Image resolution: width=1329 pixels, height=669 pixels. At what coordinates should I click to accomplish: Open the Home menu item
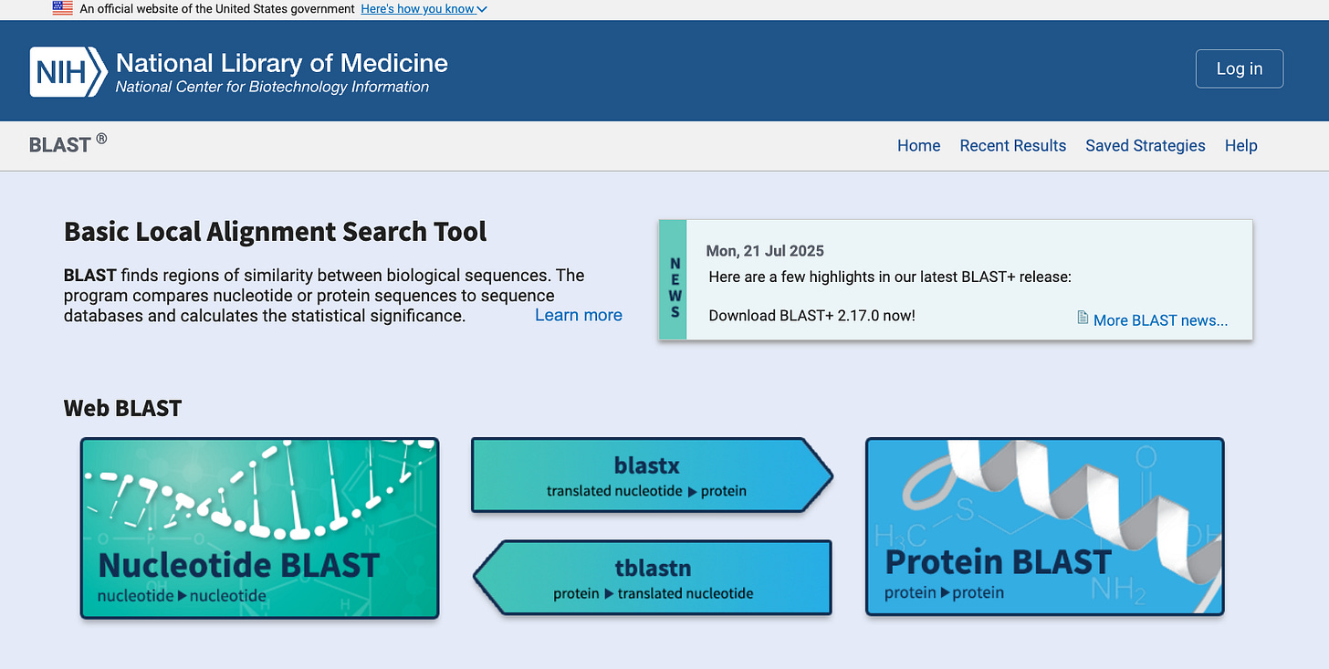pyautogui.click(x=918, y=145)
